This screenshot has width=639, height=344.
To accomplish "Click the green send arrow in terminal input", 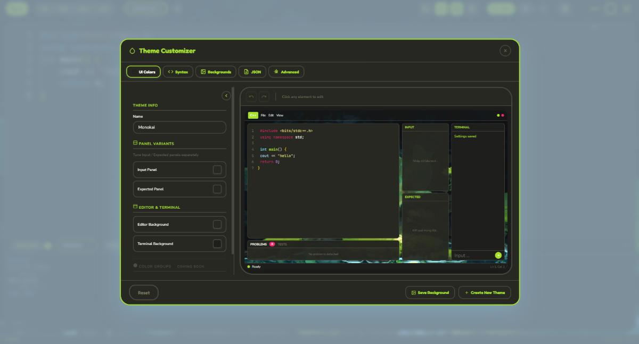I will pyautogui.click(x=498, y=255).
